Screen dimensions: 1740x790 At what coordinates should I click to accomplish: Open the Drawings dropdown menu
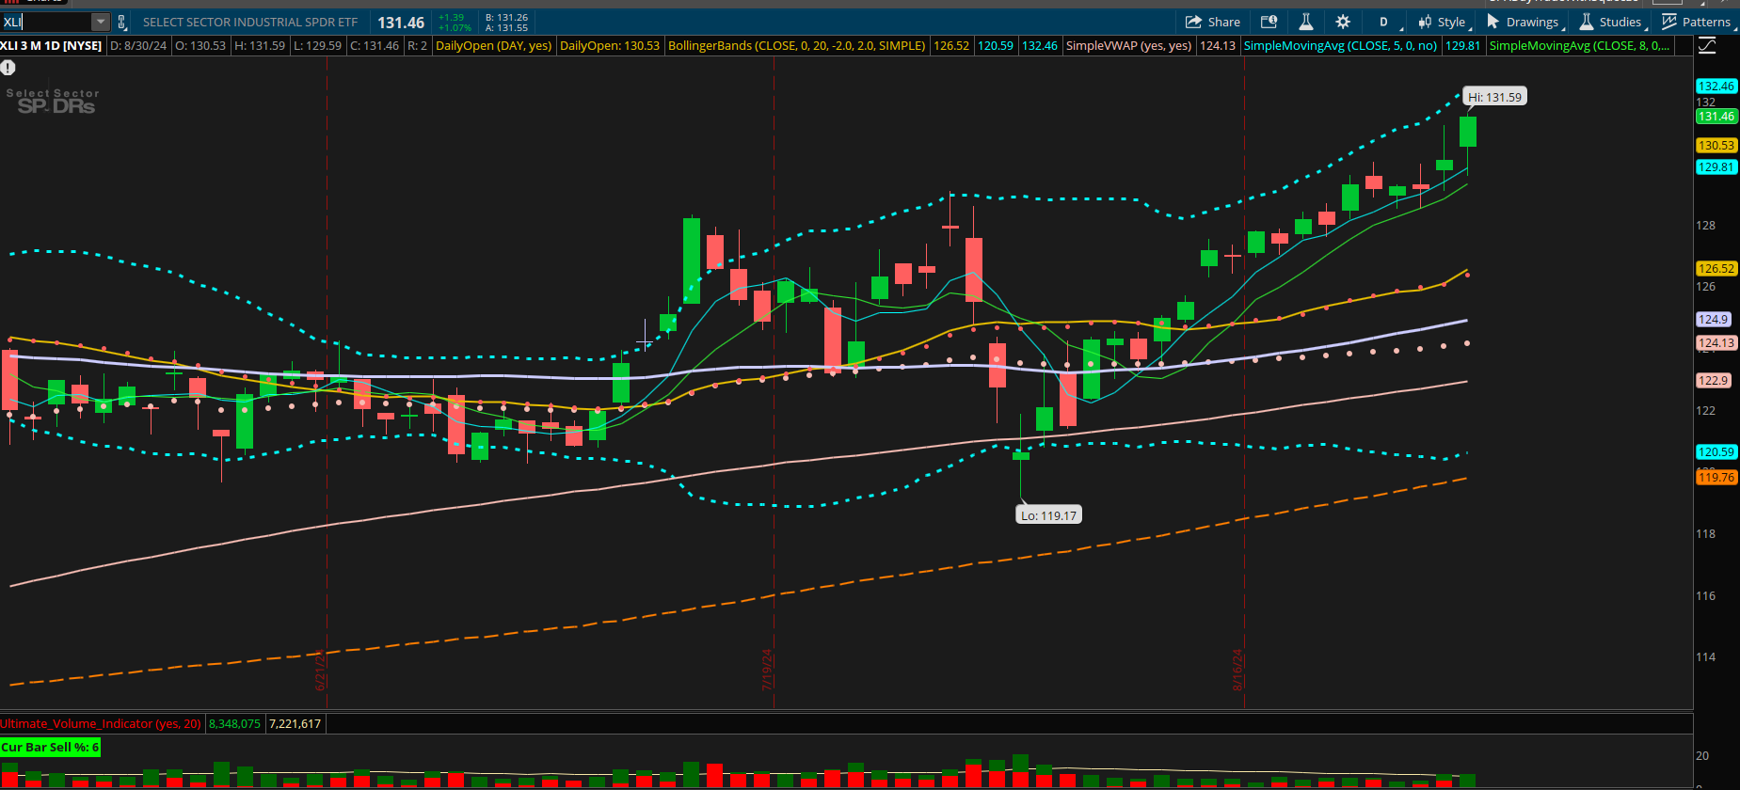tap(1525, 22)
